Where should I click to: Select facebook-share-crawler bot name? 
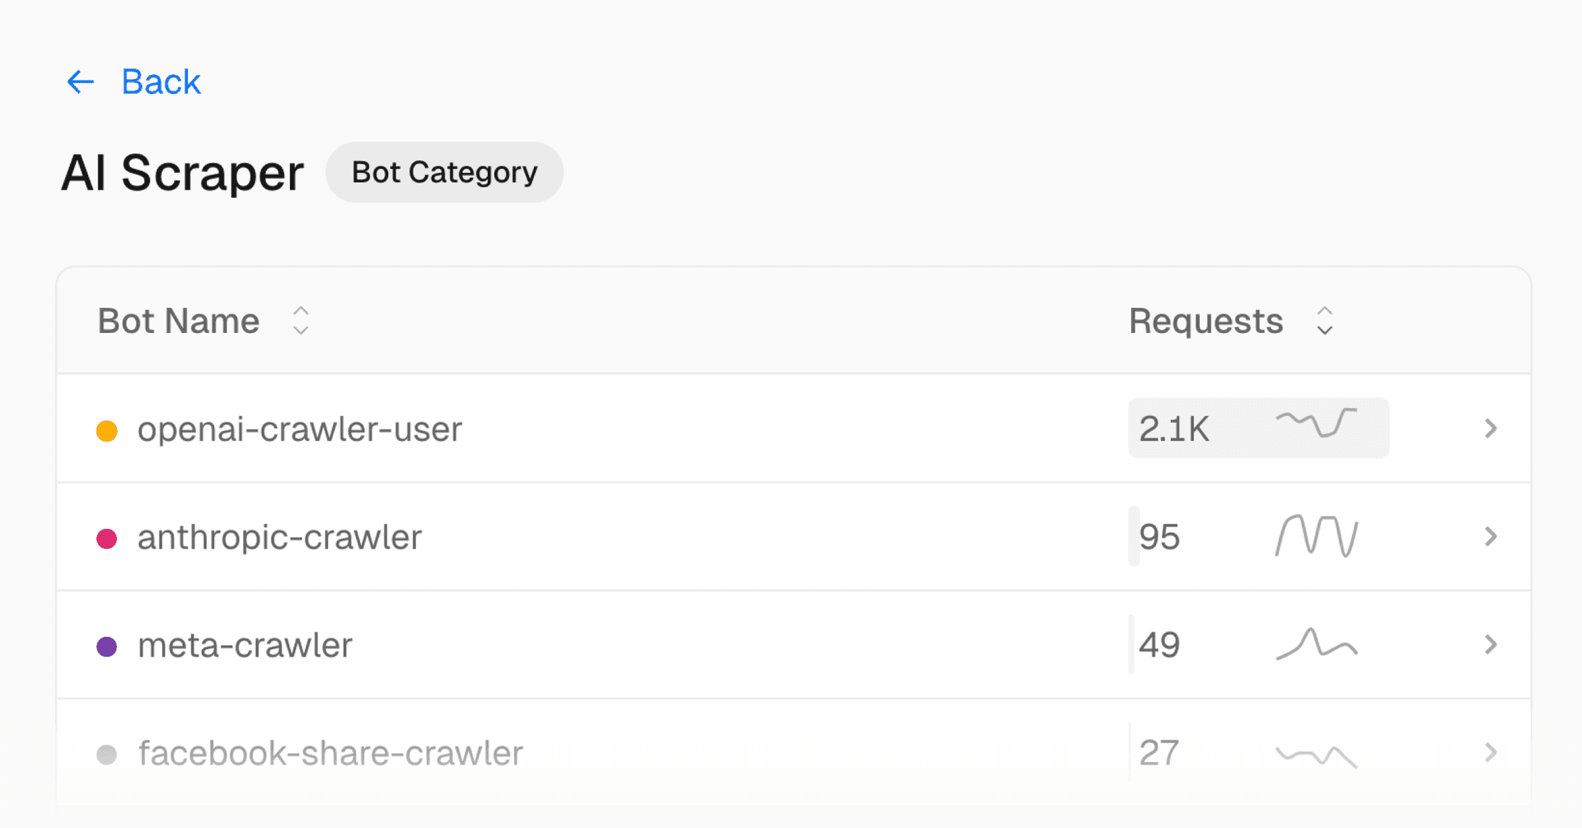click(x=330, y=753)
